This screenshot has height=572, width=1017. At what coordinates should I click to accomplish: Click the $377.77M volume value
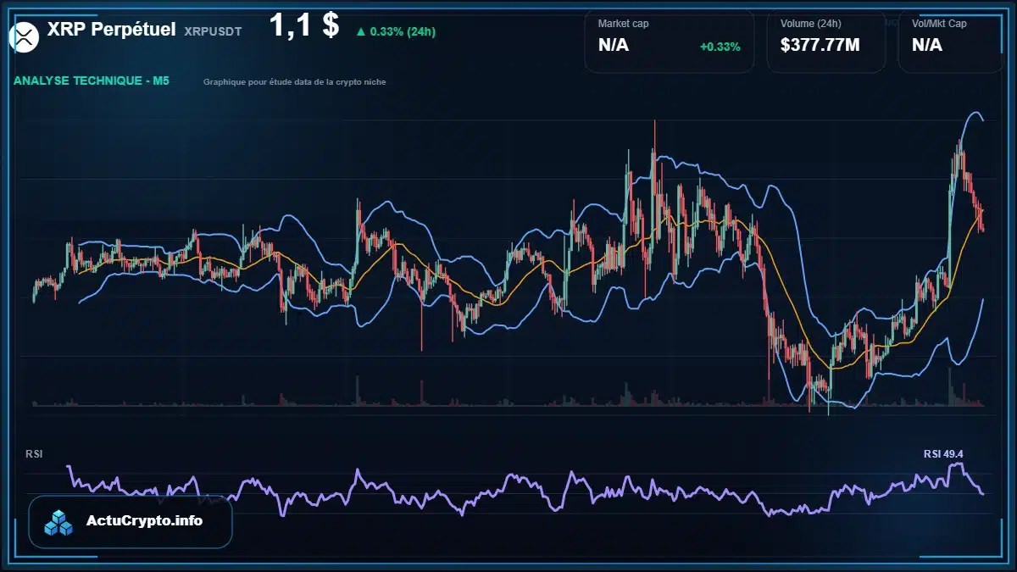pyautogui.click(x=820, y=45)
